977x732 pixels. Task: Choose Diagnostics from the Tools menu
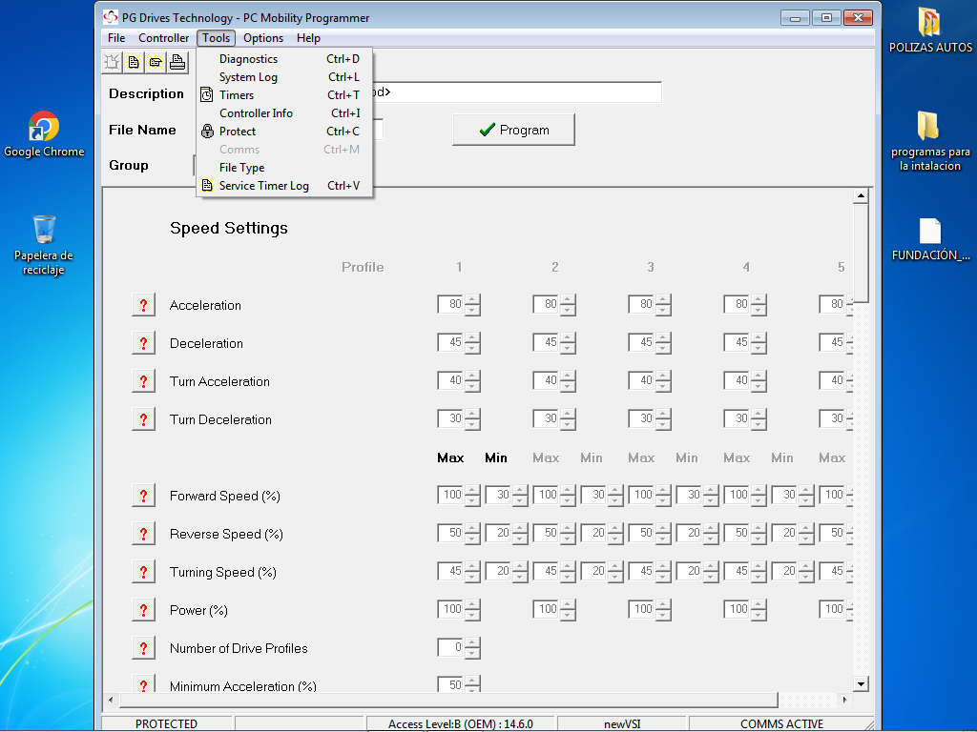click(x=248, y=59)
